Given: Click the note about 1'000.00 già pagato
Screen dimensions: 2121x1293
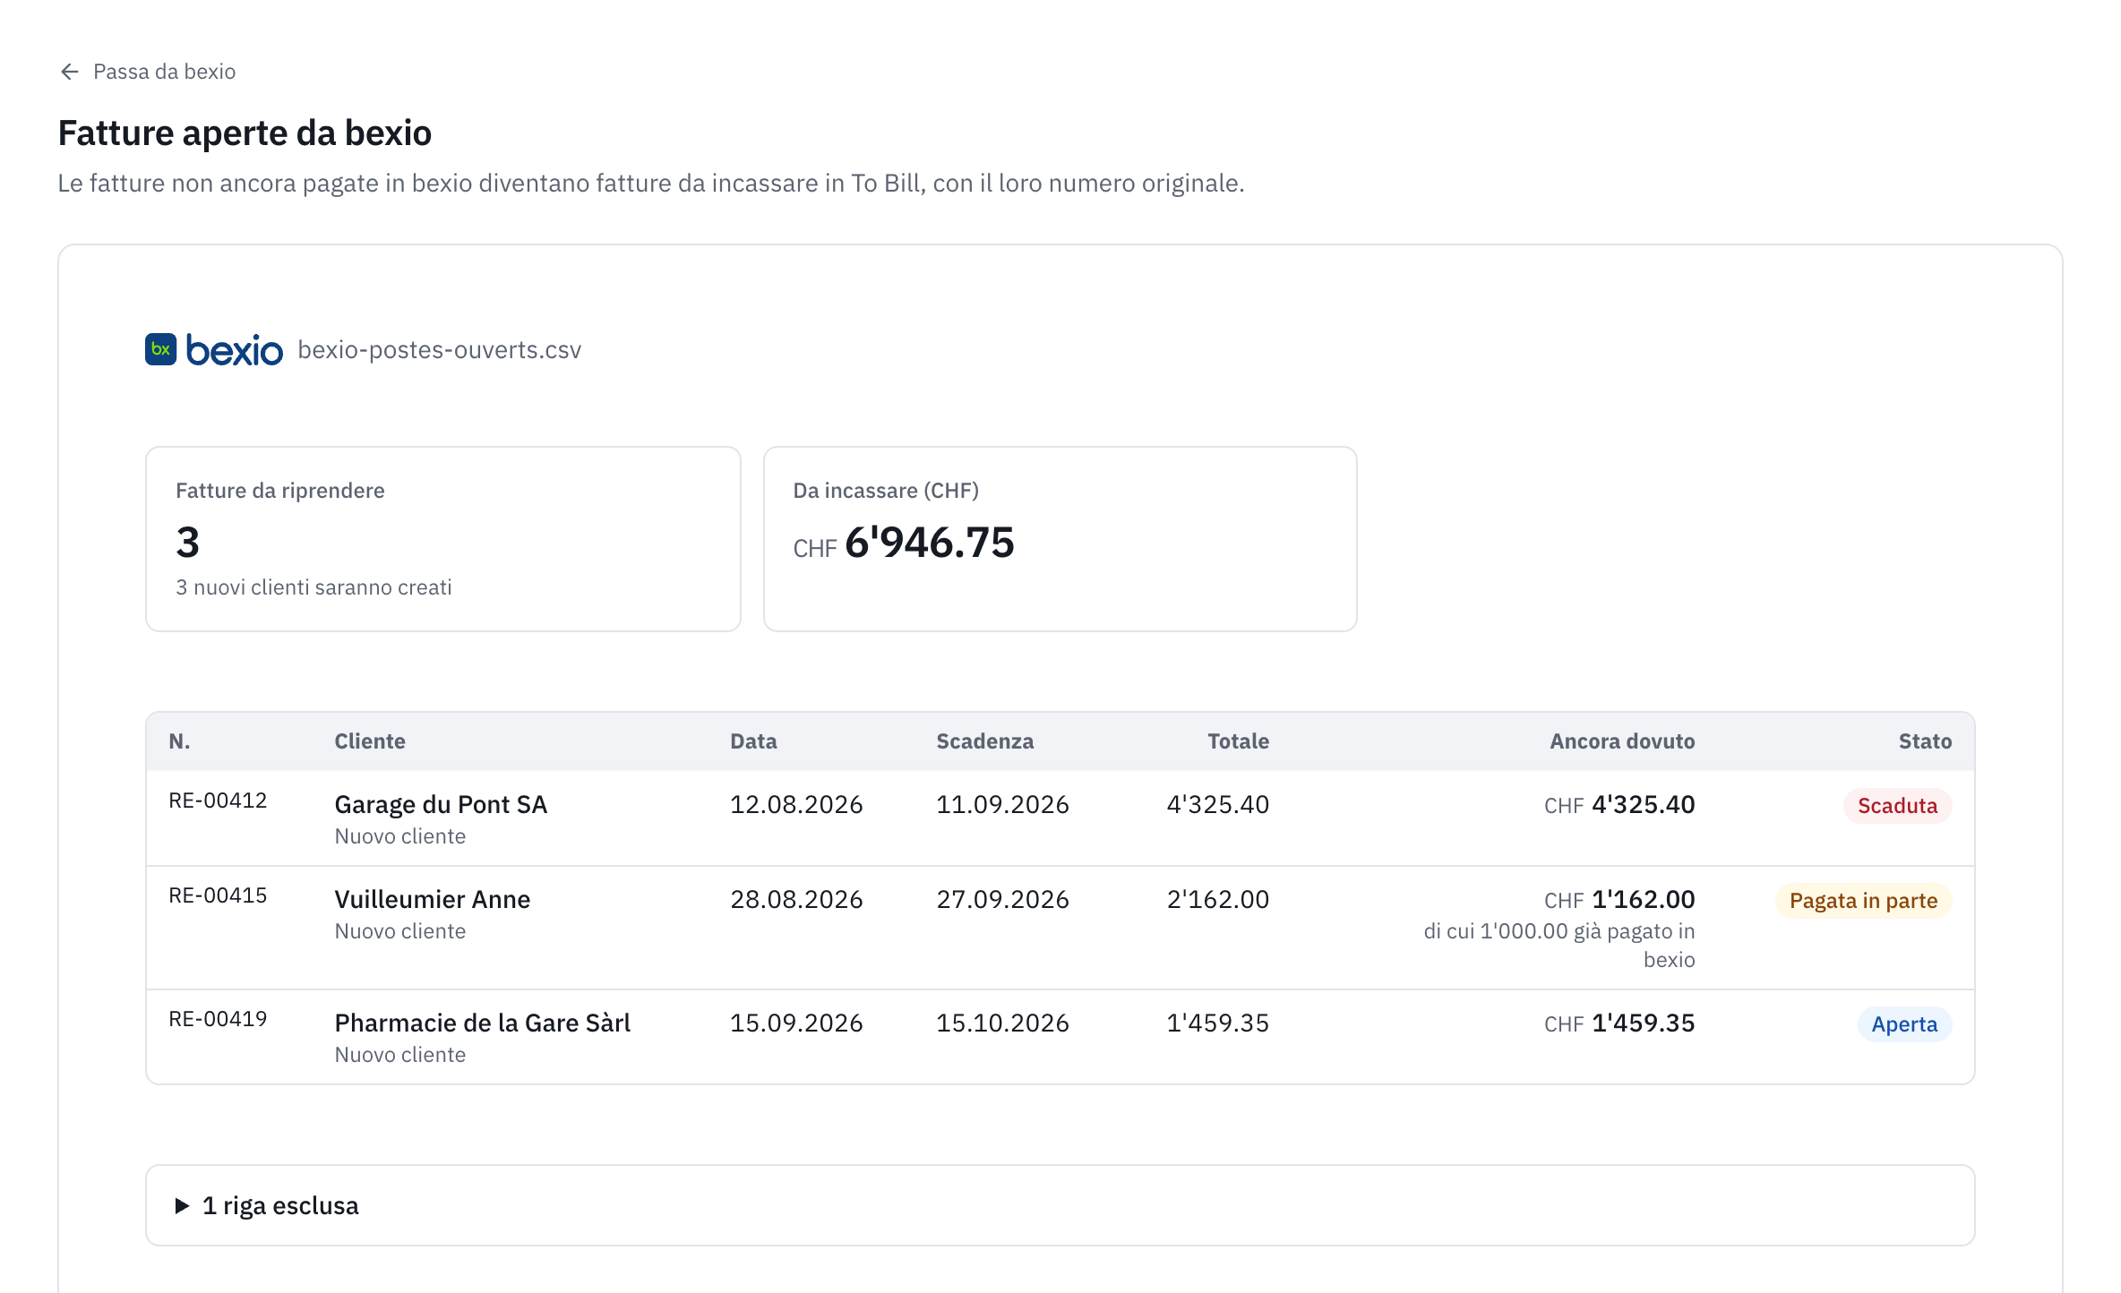Looking at the screenshot, I should click(1559, 946).
